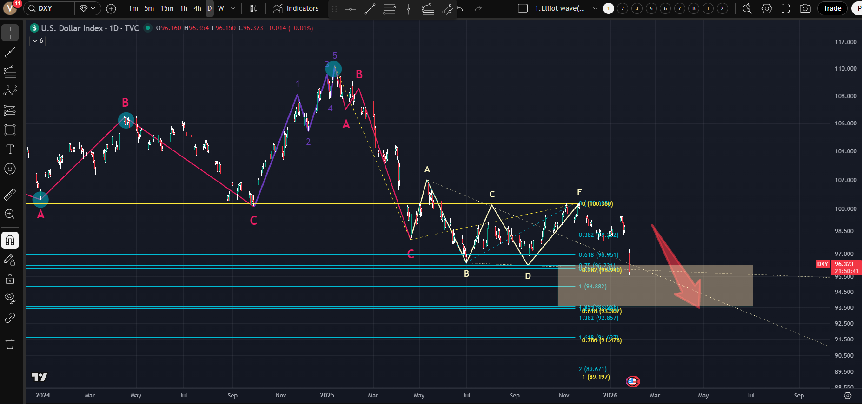Viewport: 862px width, 404px height.
Task: Toggle hide all drawings eye icon
Action: tap(10, 298)
